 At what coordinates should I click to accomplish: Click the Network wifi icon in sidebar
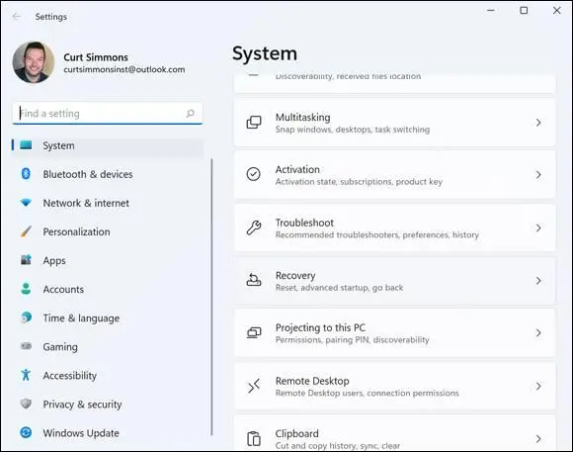pyautogui.click(x=26, y=203)
